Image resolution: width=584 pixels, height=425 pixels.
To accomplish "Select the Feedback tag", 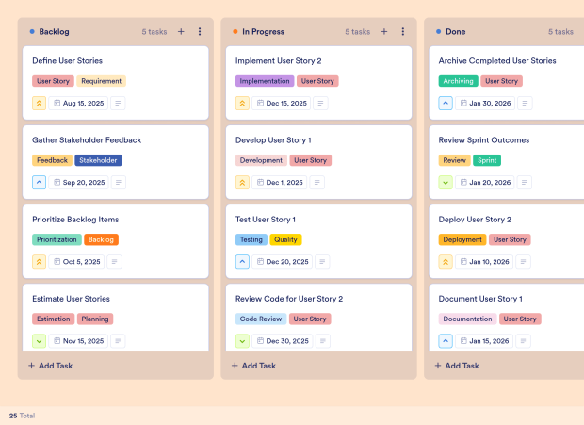I will tap(52, 160).
